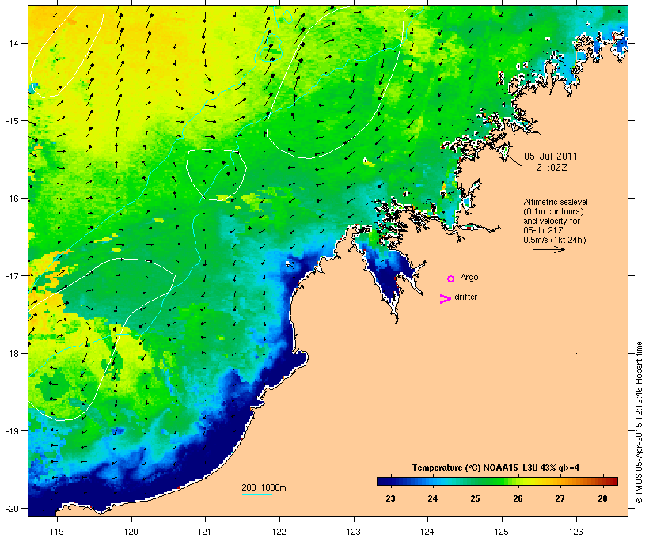This screenshot has height=538, width=649.
Task: Click the '200 1000m' bathymetry label
Action: (x=264, y=487)
